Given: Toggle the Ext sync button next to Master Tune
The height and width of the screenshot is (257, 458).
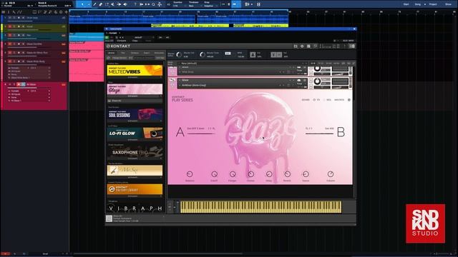Looking at the screenshot, I should coord(228,54).
